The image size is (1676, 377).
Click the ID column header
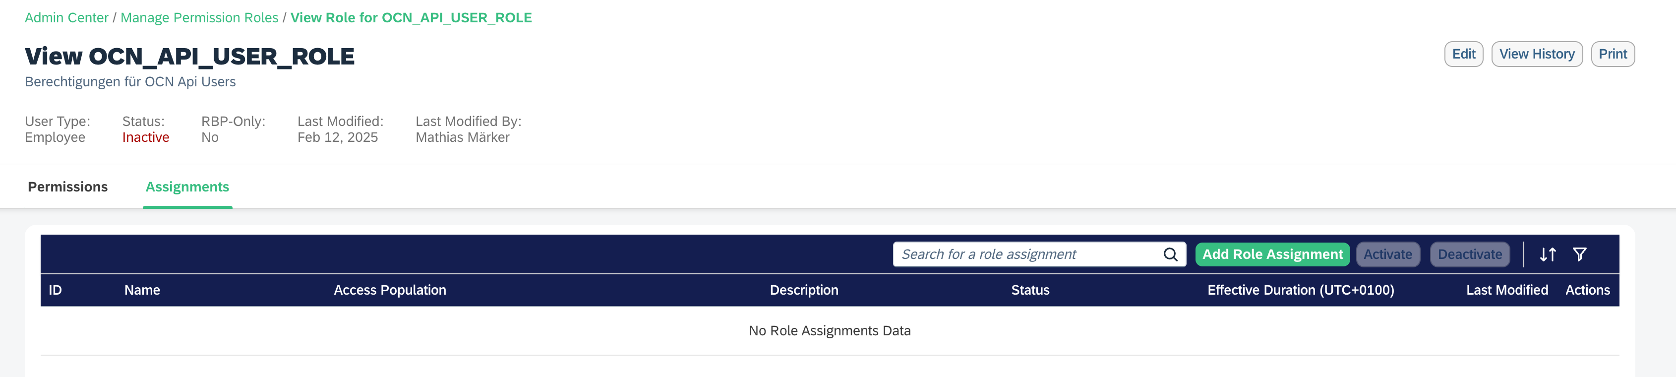(x=56, y=290)
